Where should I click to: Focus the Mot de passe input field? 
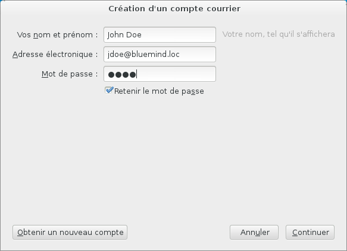pos(160,74)
